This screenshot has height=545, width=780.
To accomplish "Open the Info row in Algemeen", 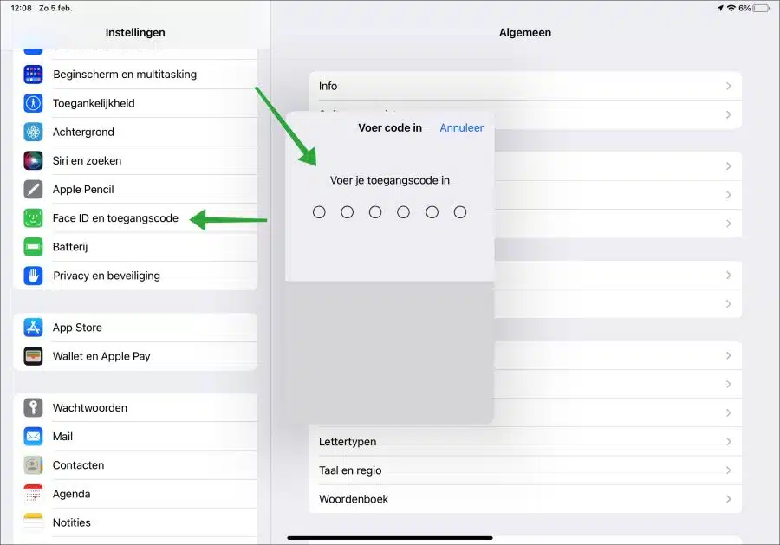I will [525, 86].
